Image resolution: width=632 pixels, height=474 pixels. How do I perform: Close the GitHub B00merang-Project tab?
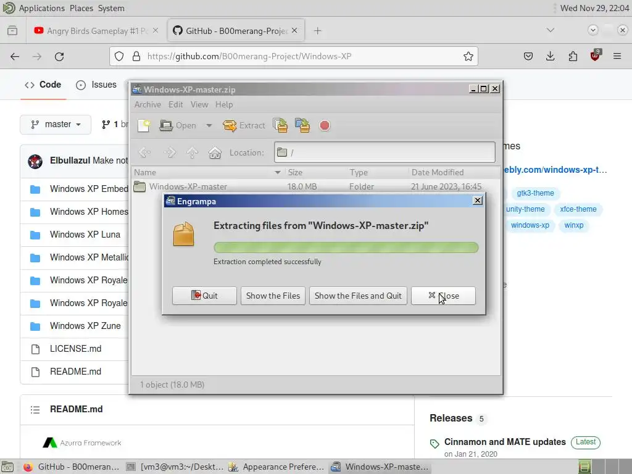294,31
